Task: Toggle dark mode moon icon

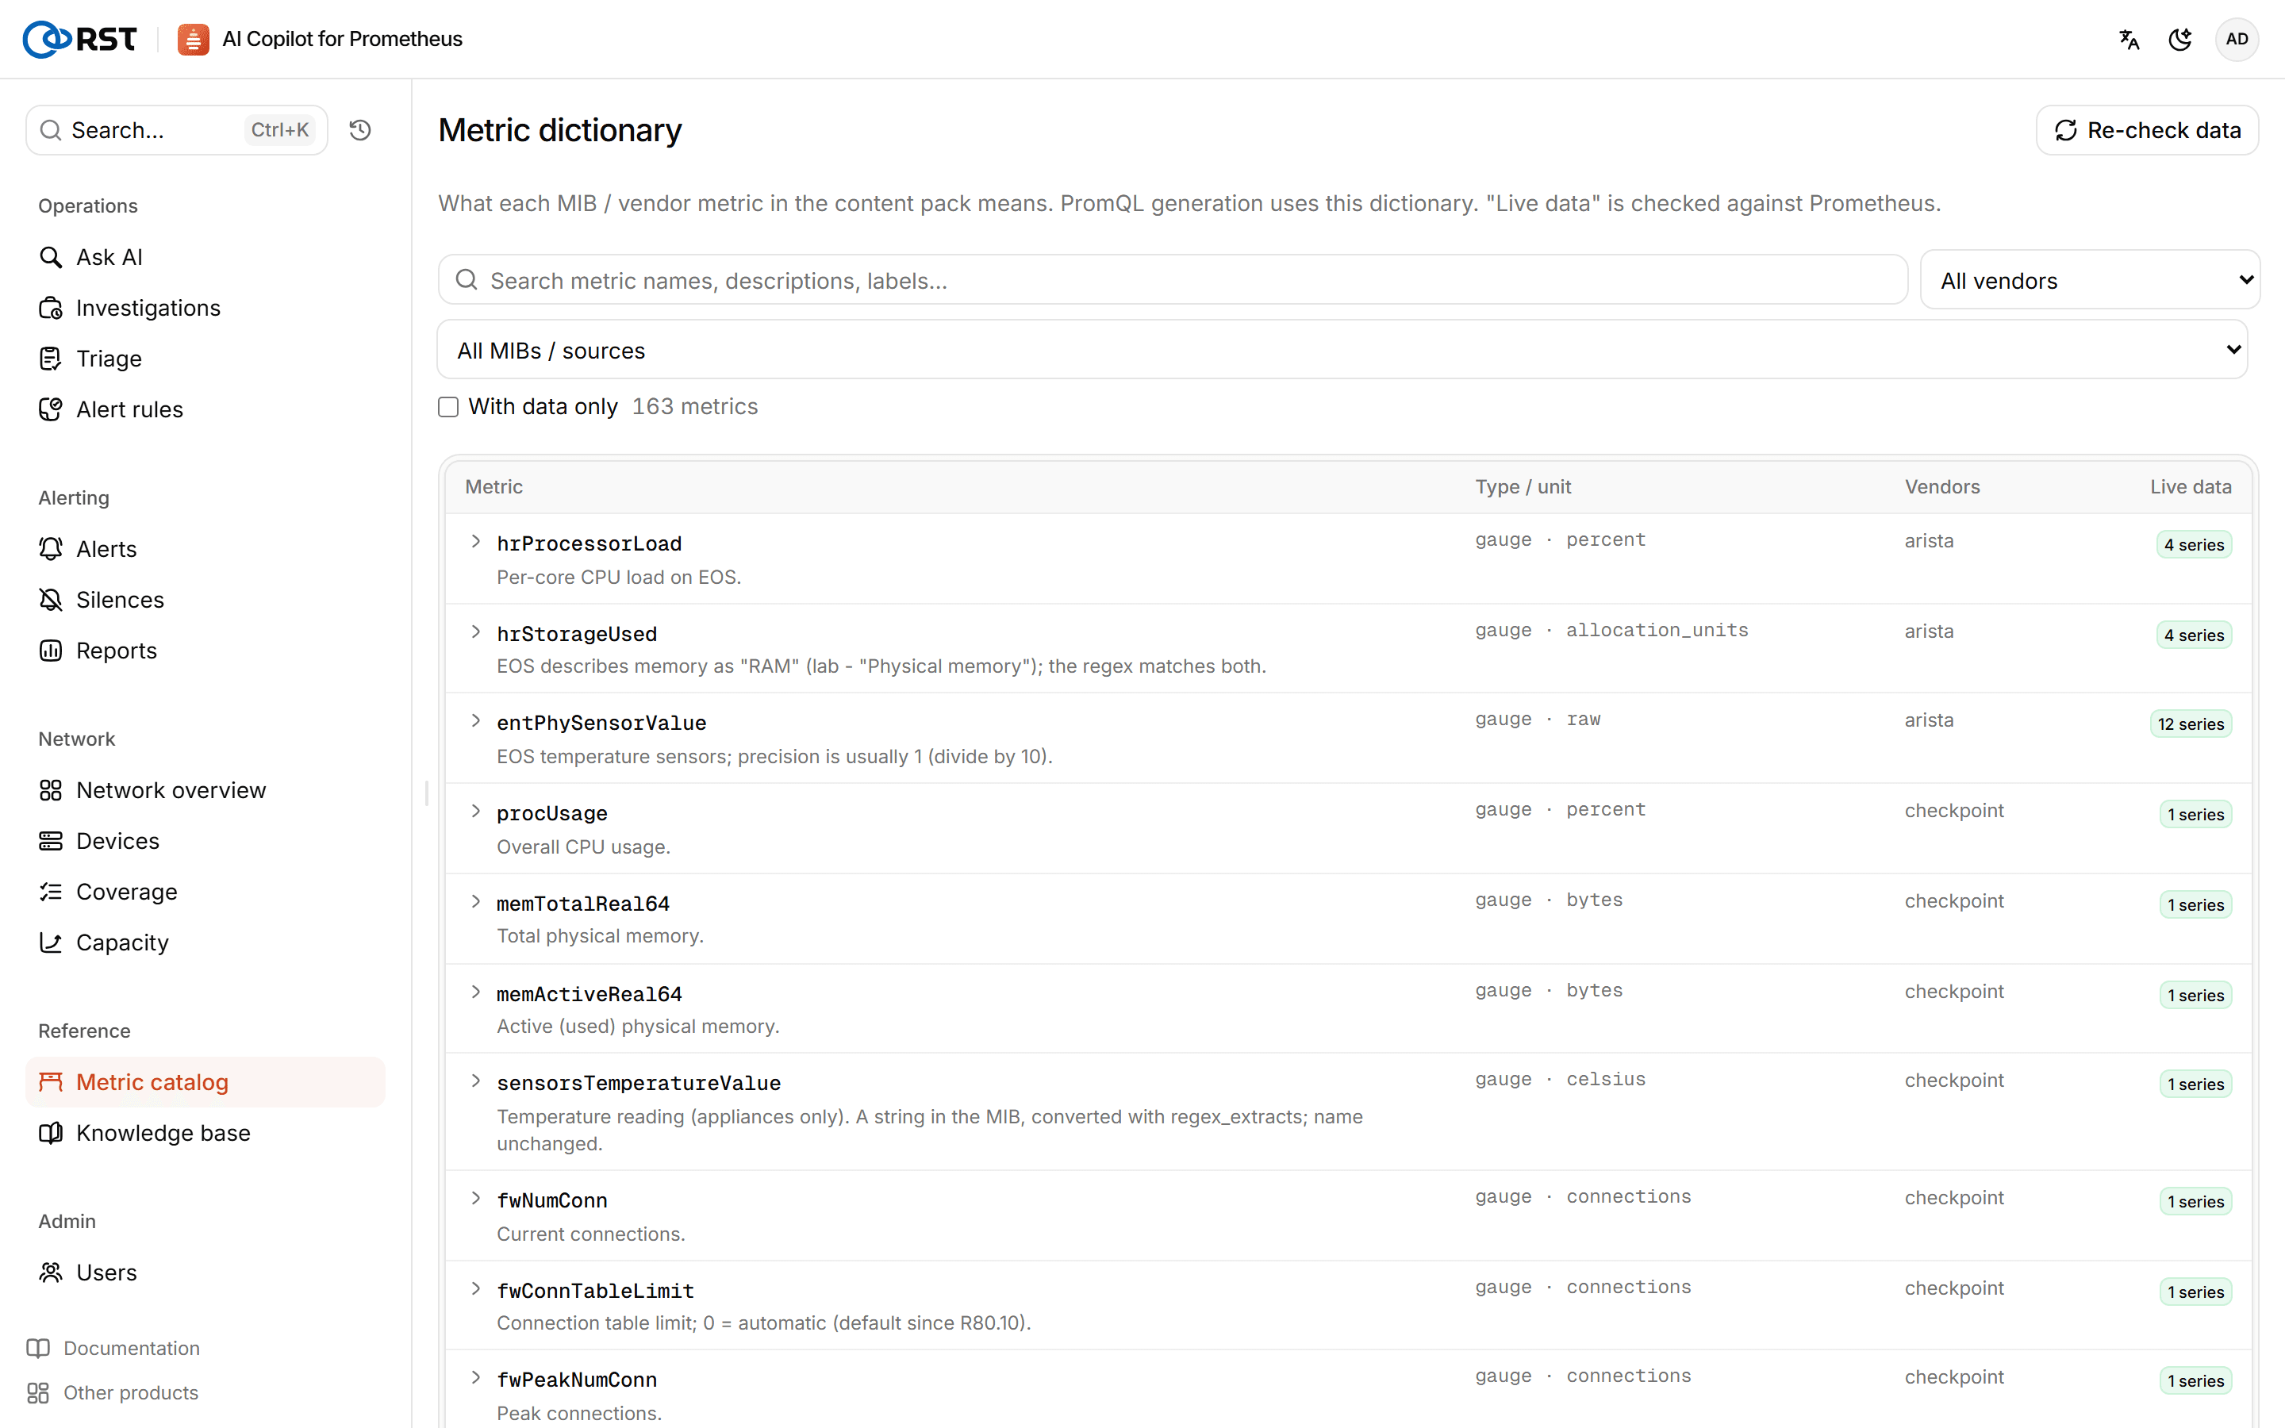Action: [x=2180, y=39]
